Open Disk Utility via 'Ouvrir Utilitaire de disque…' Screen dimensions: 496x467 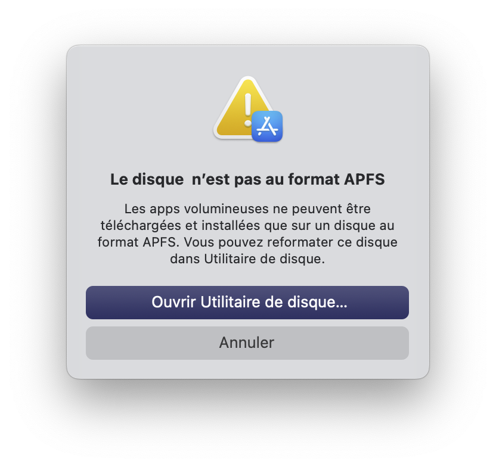click(x=247, y=303)
